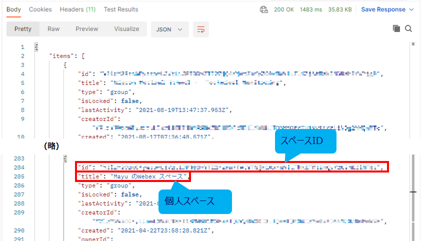This screenshot has width=421, height=241.
Task: Switch to the Body tab
Action: [13, 9]
